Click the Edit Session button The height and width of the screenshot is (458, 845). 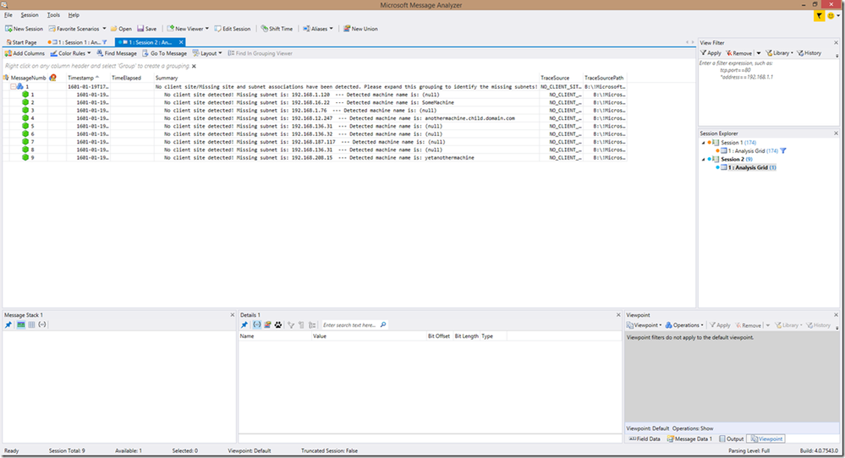point(233,29)
